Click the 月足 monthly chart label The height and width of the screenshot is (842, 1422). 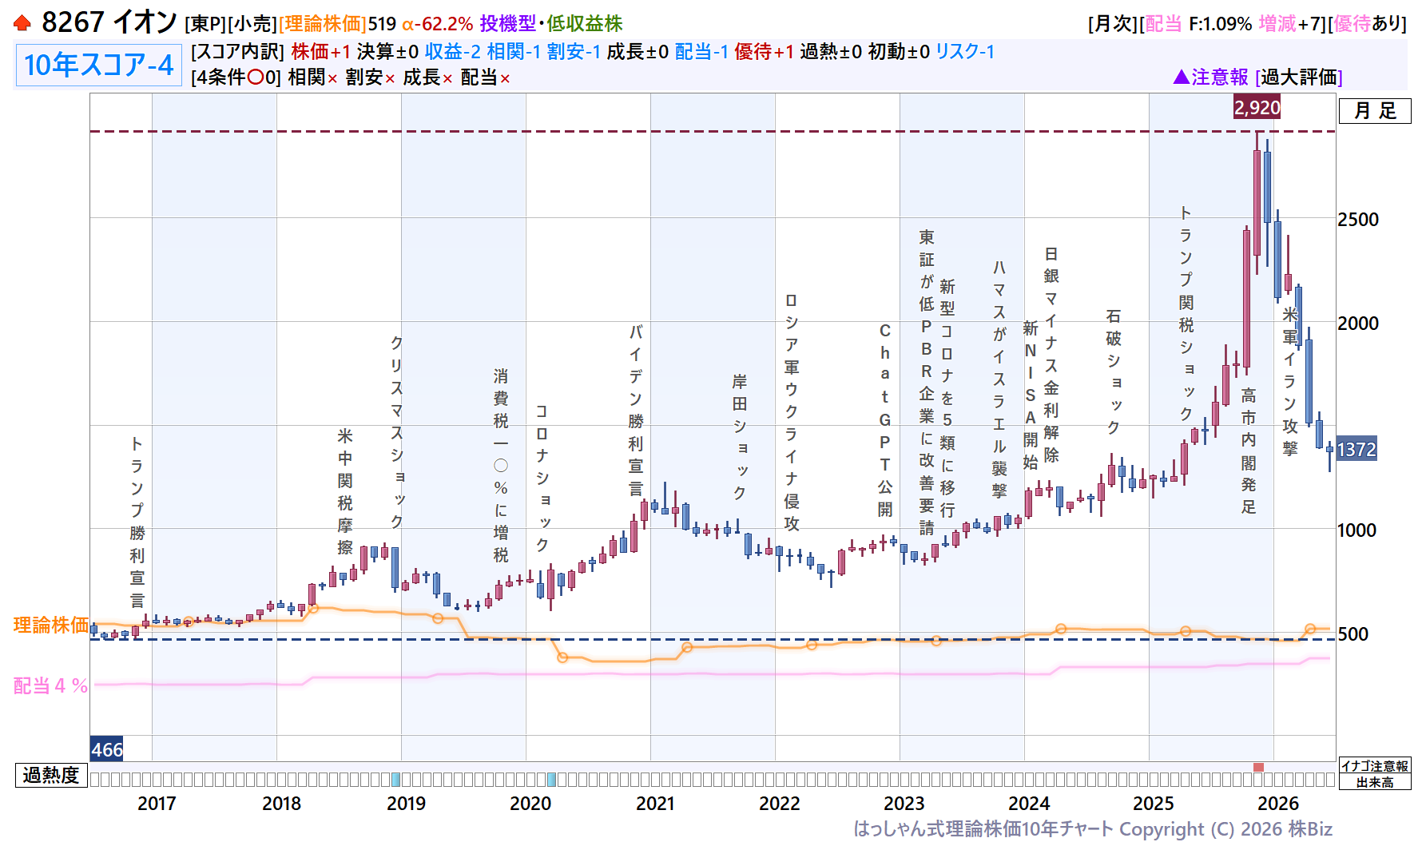(1375, 111)
